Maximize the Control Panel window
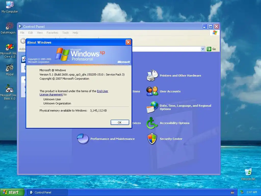261x196 pixels. coord(211,27)
